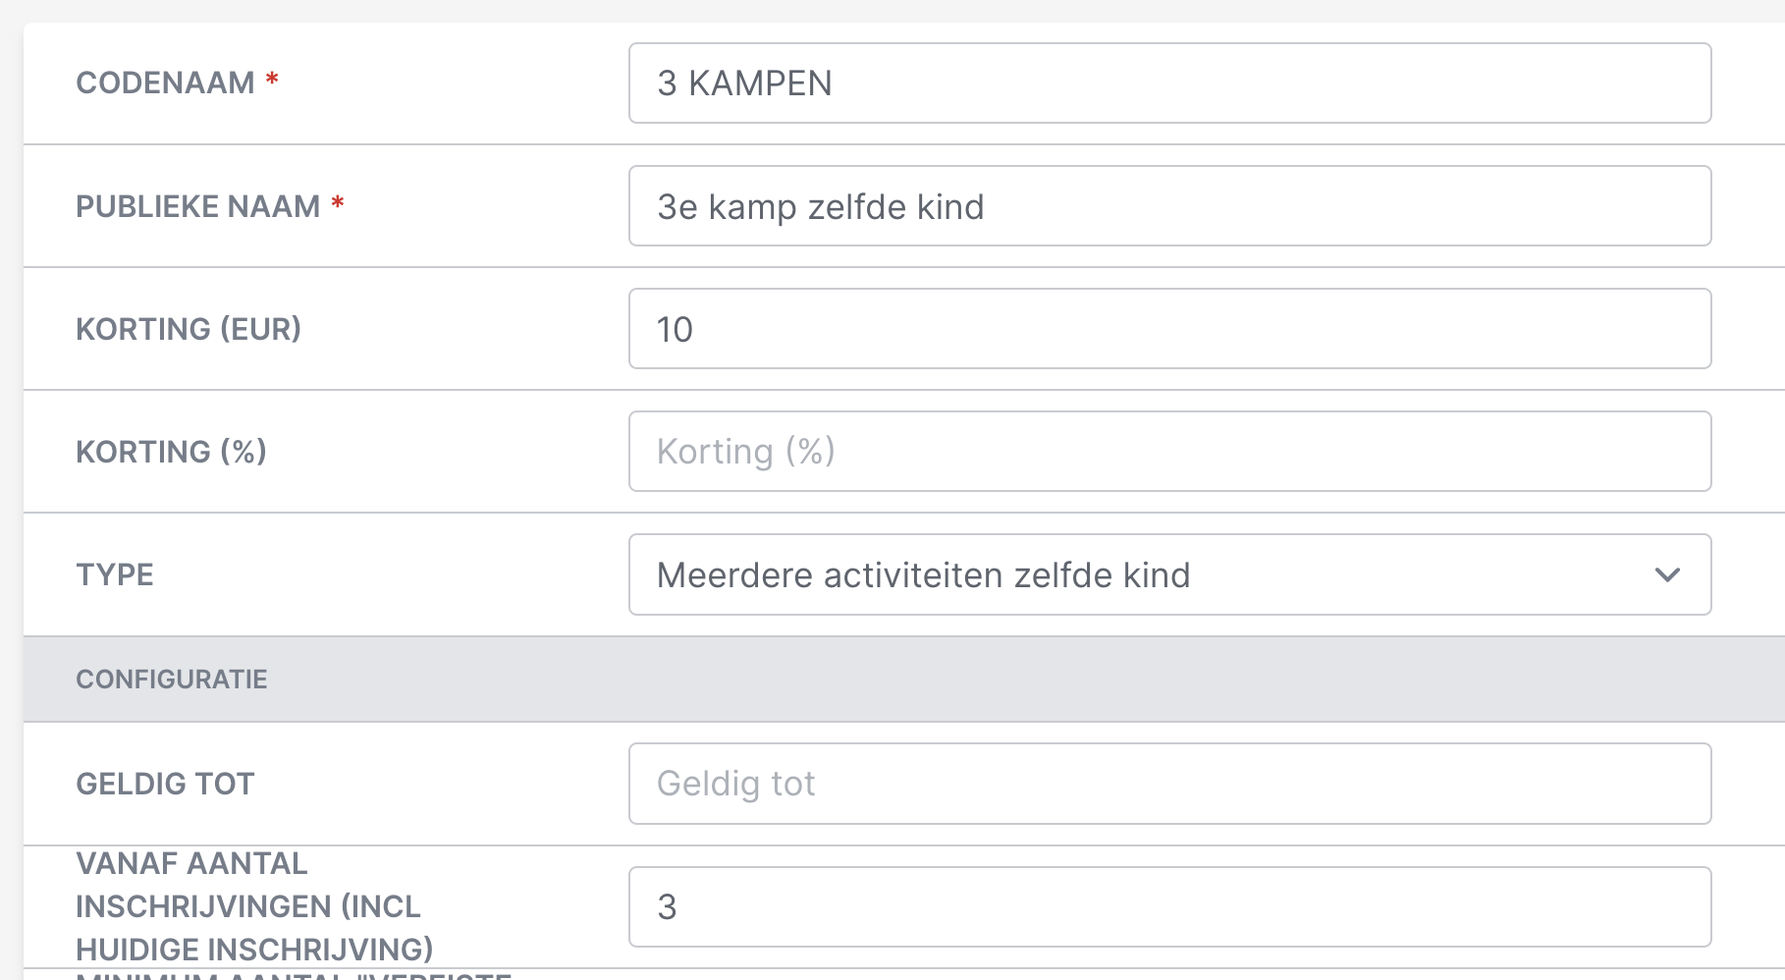Image resolution: width=1785 pixels, height=980 pixels.
Task: Click the TYPE label
Action: click(x=115, y=574)
